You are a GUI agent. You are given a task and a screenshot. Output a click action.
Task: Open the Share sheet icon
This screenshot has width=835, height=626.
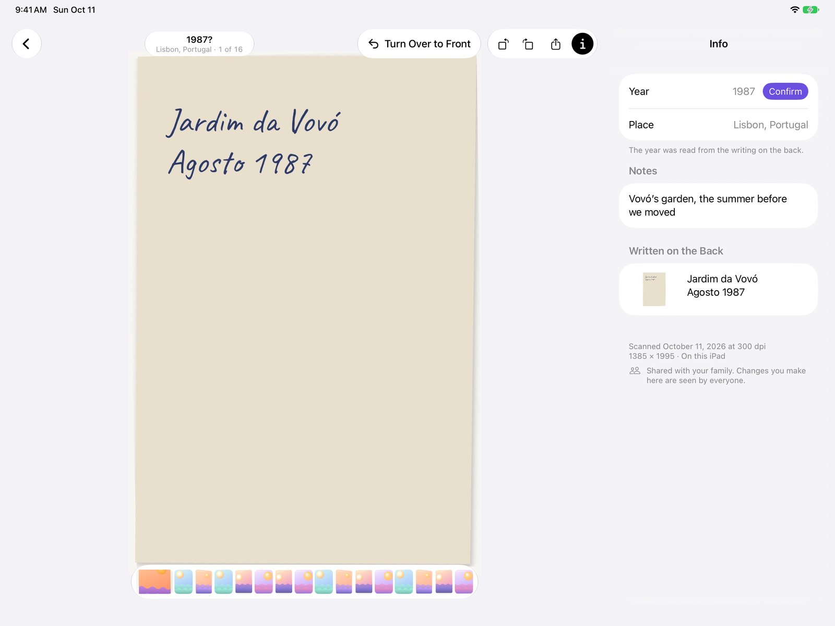(x=556, y=44)
